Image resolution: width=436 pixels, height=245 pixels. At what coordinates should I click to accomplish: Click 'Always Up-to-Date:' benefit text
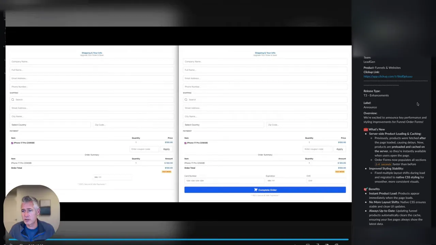[382, 211]
